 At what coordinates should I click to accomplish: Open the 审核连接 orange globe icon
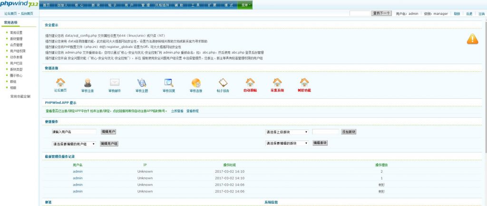point(196,83)
